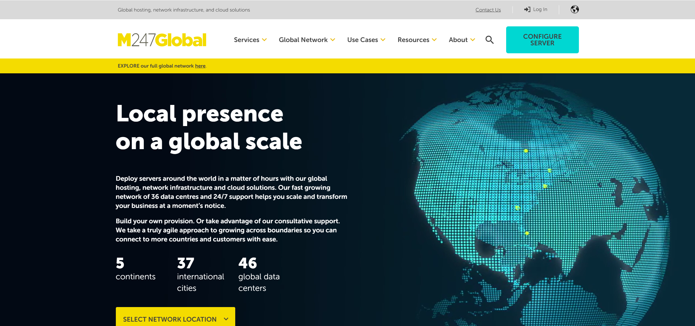The height and width of the screenshot is (326, 695).
Task: Expand the About chevron arrow
Action: click(472, 40)
